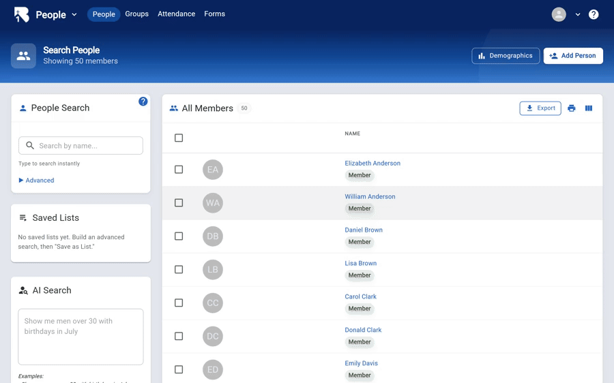Select the Lisa Brown row checkbox
Image resolution: width=614 pixels, height=383 pixels.
pos(179,270)
